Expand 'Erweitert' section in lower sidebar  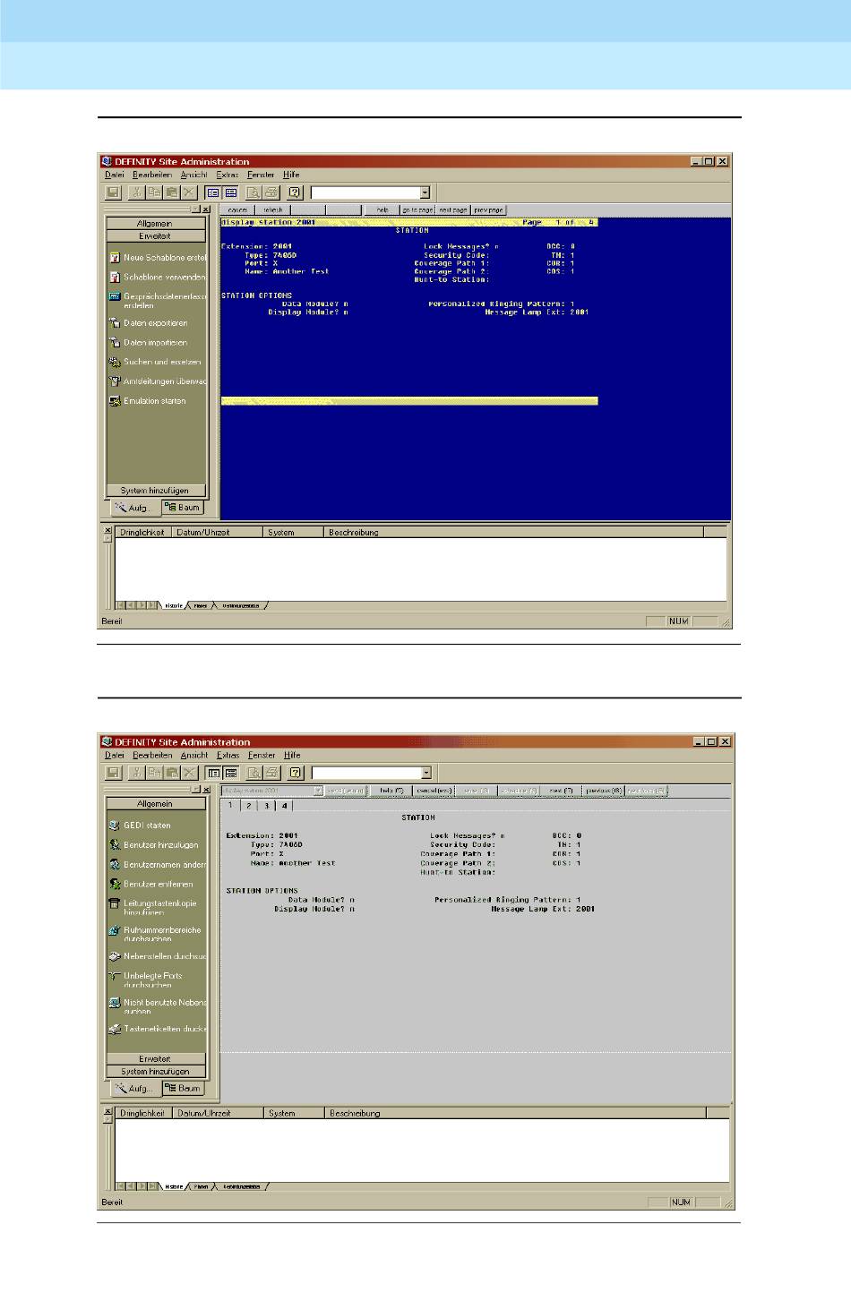click(155, 1058)
